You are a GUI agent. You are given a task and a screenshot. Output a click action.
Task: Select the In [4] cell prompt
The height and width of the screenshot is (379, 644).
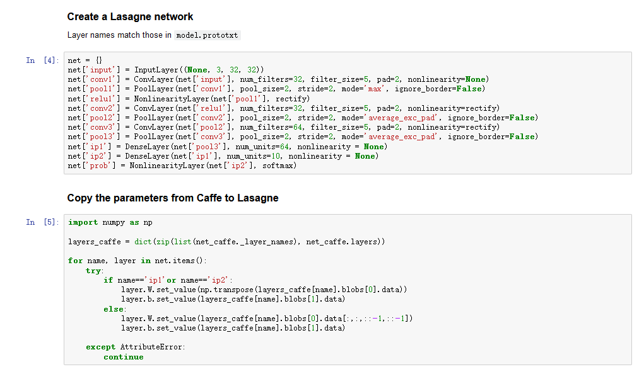tap(43, 60)
